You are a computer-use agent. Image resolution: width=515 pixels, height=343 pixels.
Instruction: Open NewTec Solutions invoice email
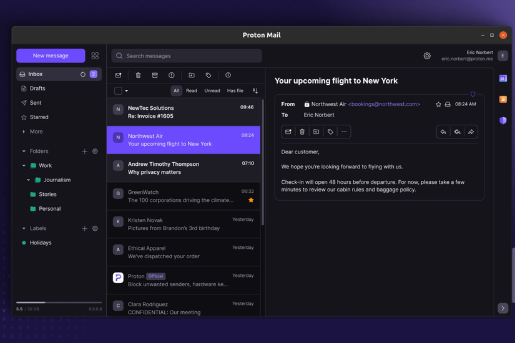184,112
